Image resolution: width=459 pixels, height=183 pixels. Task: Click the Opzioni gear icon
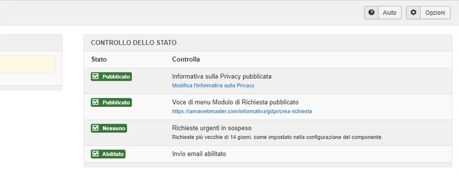414,13
